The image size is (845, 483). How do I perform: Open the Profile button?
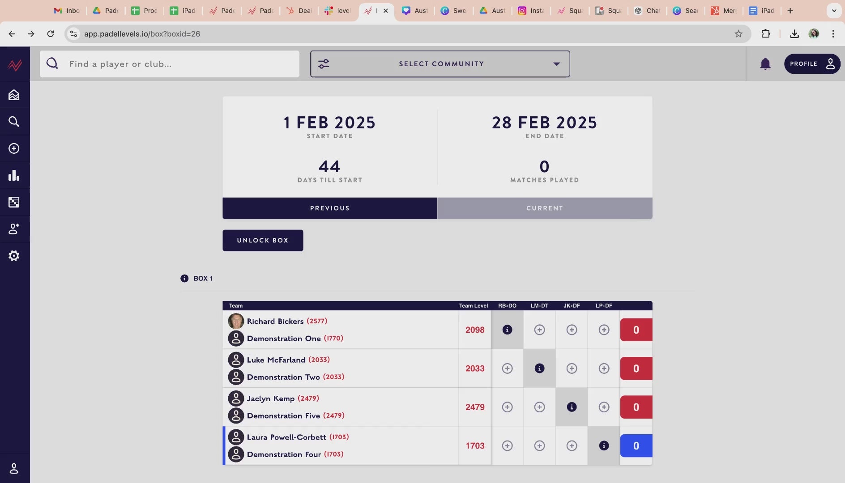[812, 64]
